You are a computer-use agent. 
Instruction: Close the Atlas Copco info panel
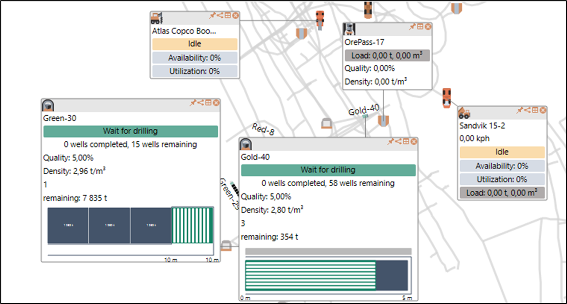pos(235,15)
